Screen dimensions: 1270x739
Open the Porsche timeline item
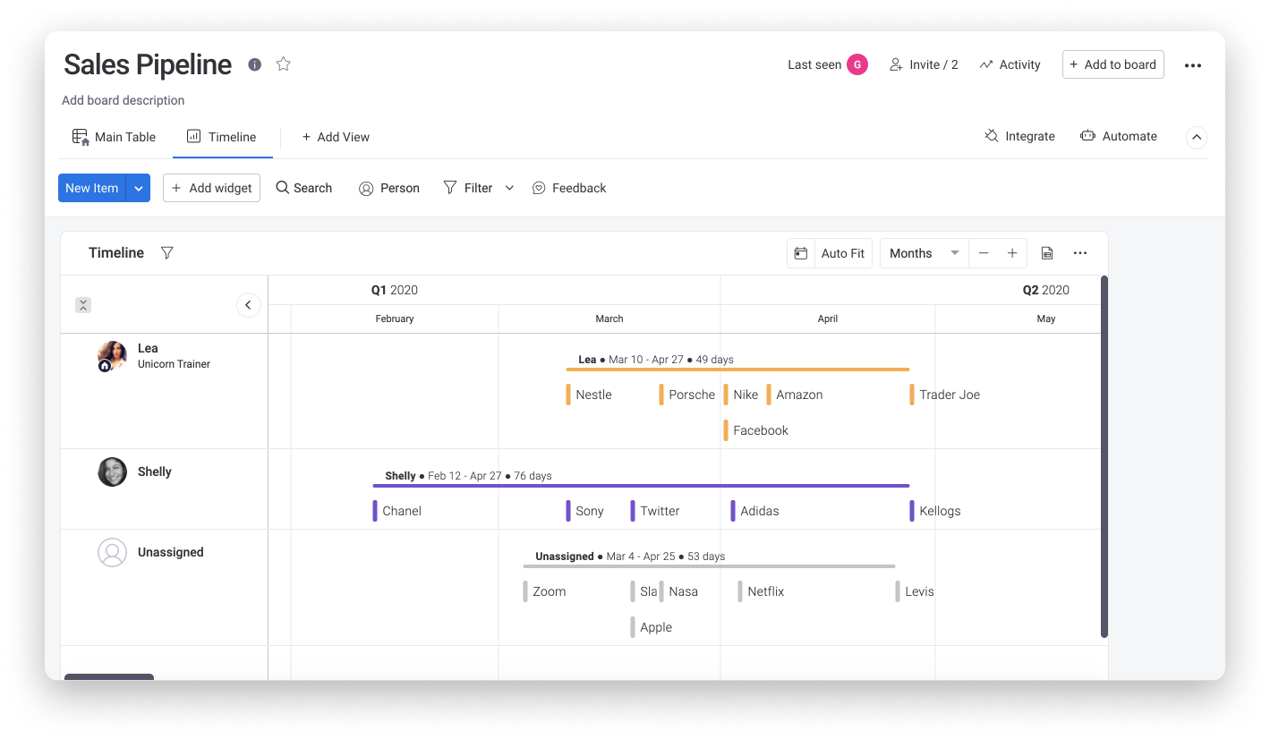point(687,395)
